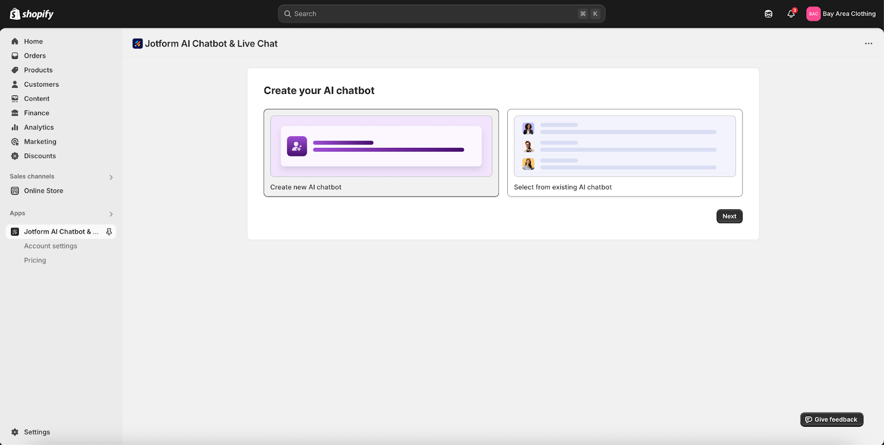Open the notifications bell
The height and width of the screenshot is (445, 884).
(791, 14)
